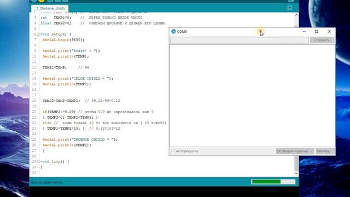The image size is (350, 197).
Task: Click the Serial.println(TEMP1); line 15
Action: (x=67, y=84)
